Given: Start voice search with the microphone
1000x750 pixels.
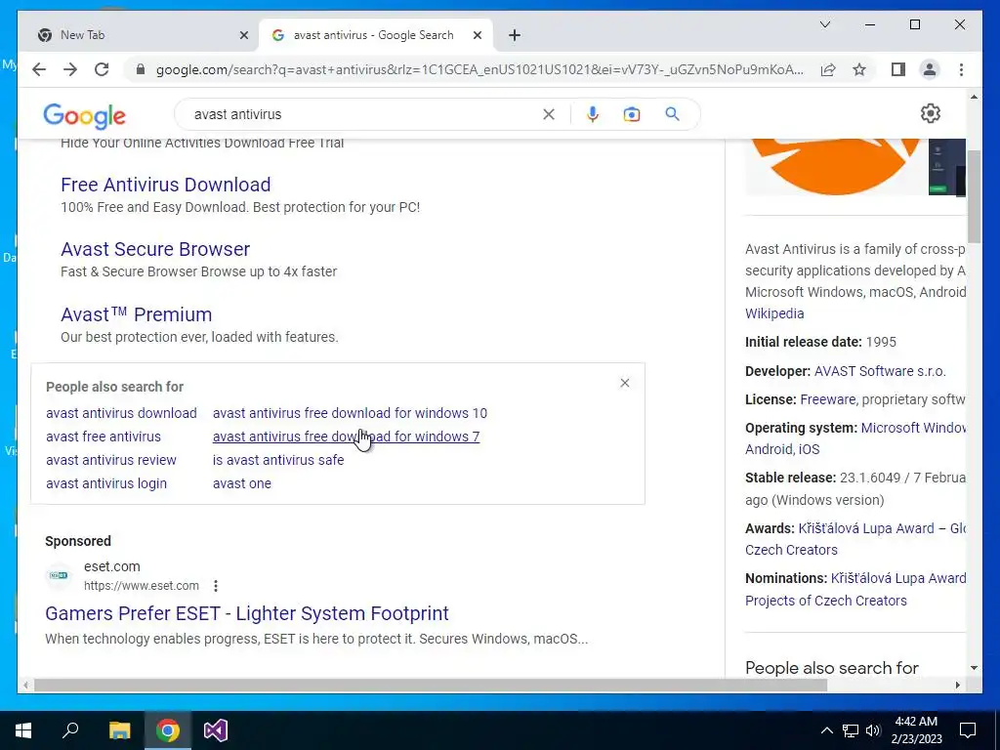Looking at the screenshot, I should pos(593,114).
